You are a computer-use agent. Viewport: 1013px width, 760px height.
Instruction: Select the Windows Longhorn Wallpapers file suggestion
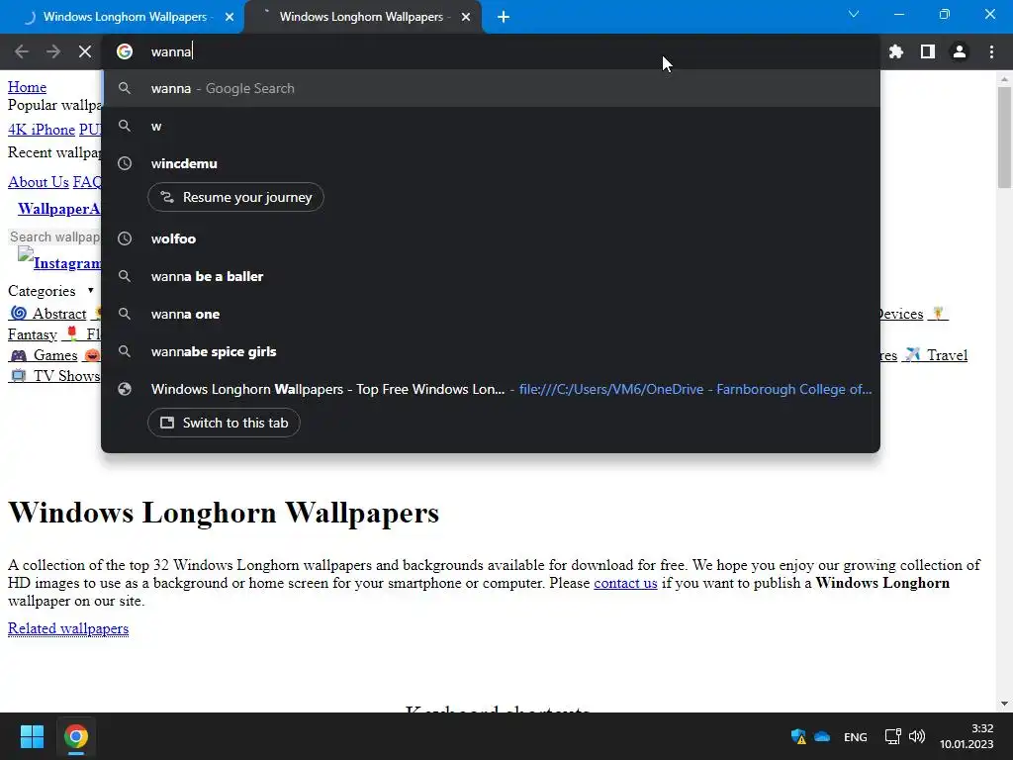[x=491, y=389]
